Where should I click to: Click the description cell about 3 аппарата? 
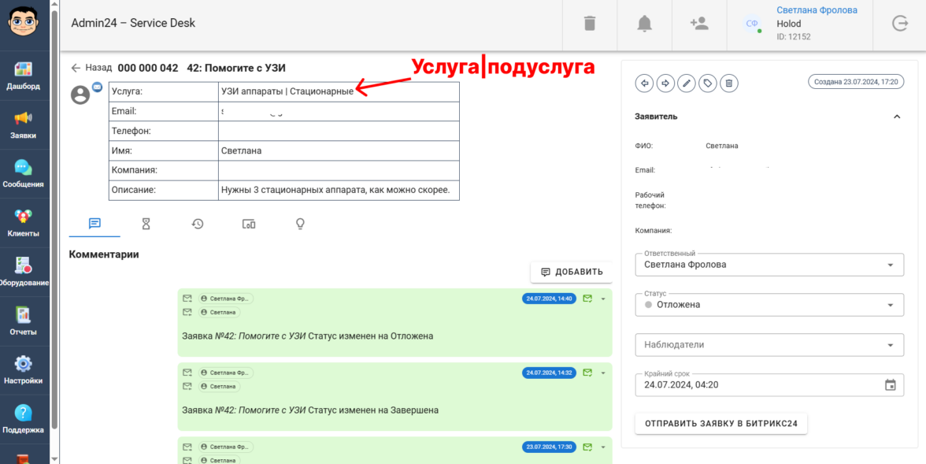pos(339,191)
